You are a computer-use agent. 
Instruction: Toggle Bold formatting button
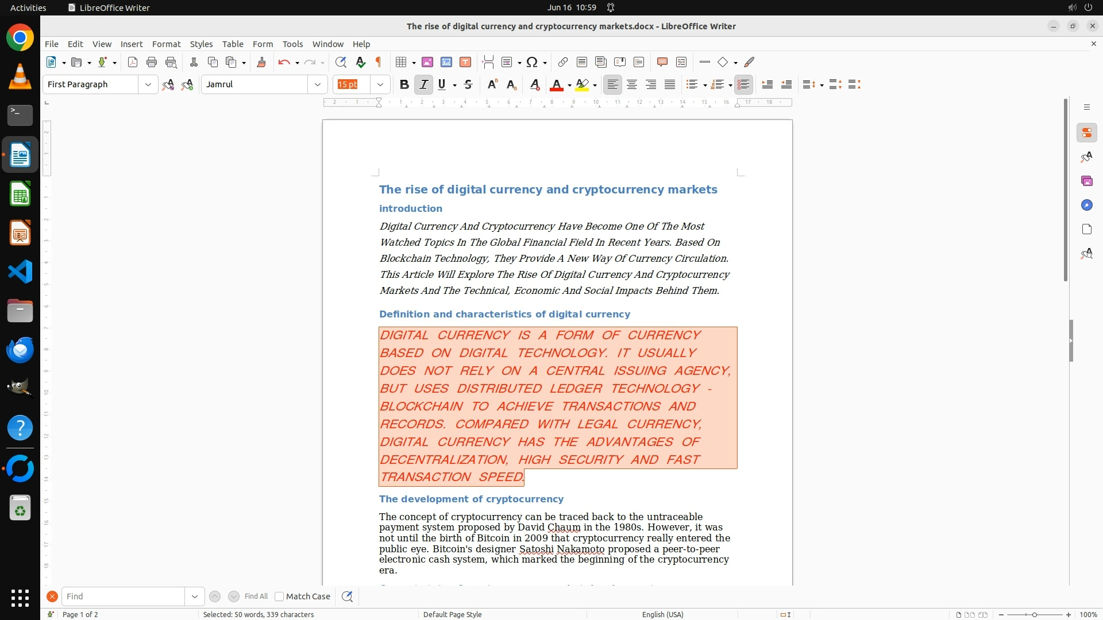click(404, 84)
